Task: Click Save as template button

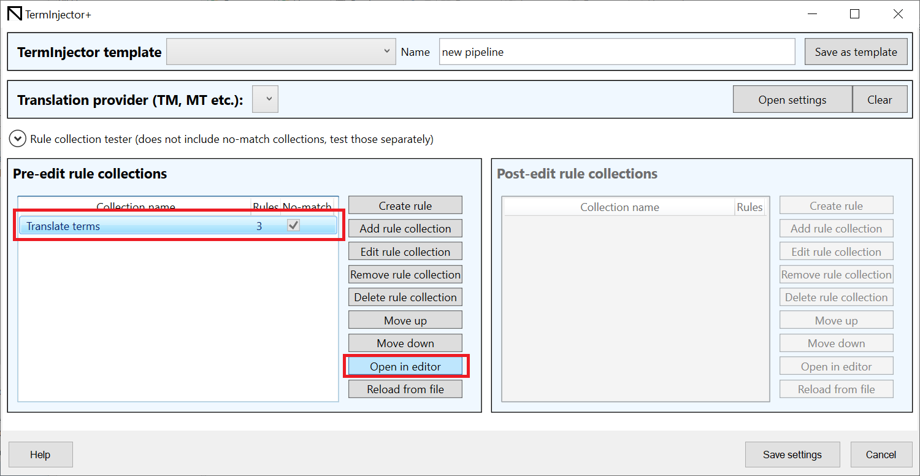Action: point(856,52)
